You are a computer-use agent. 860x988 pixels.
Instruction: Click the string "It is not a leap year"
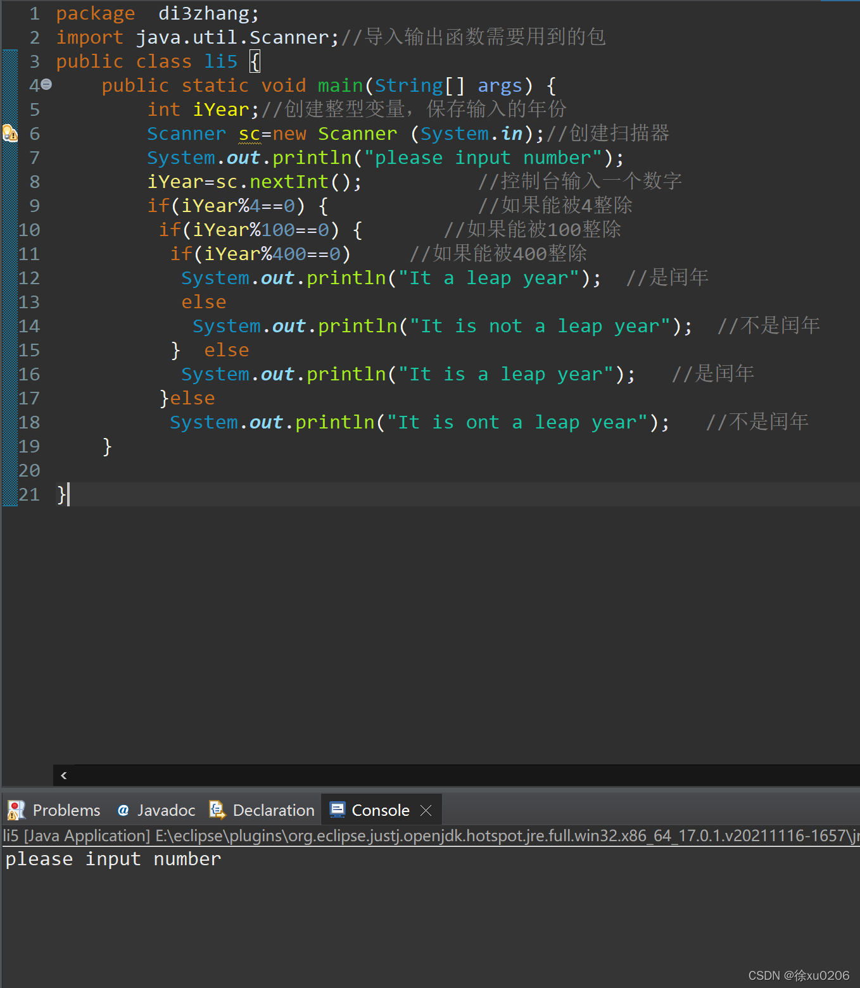coord(540,326)
